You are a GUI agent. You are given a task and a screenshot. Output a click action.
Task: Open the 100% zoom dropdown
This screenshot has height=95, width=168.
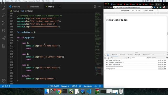tap(146, 11)
